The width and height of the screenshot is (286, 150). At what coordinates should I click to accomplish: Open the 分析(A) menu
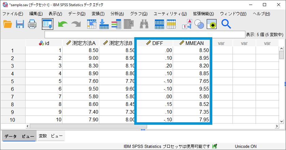click(x=117, y=14)
